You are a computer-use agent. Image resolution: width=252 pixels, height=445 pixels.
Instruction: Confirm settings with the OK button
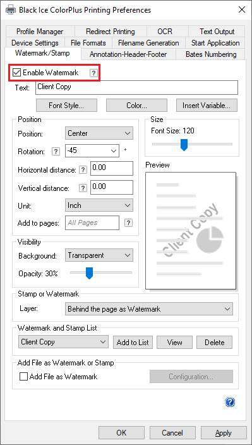click(121, 433)
